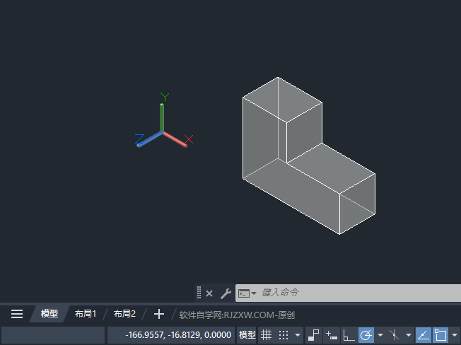This screenshot has width=461, height=345.
Task: Click the 模型 space button in status bar
Action: coord(247,335)
